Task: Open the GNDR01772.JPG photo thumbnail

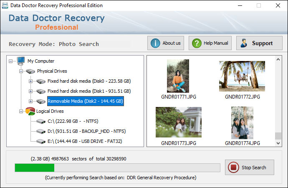Action: coord(242,76)
